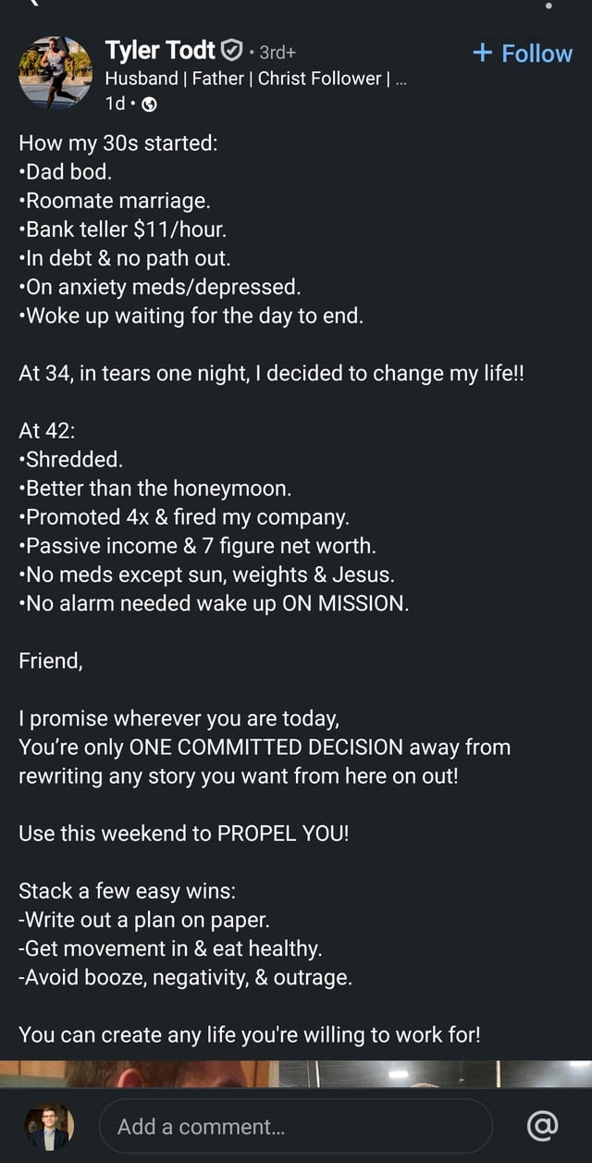Screen dimensions: 592x1163
Task: Expand the truncated 'Husband | Father | Christ Follower' headline
Action: click(x=400, y=79)
